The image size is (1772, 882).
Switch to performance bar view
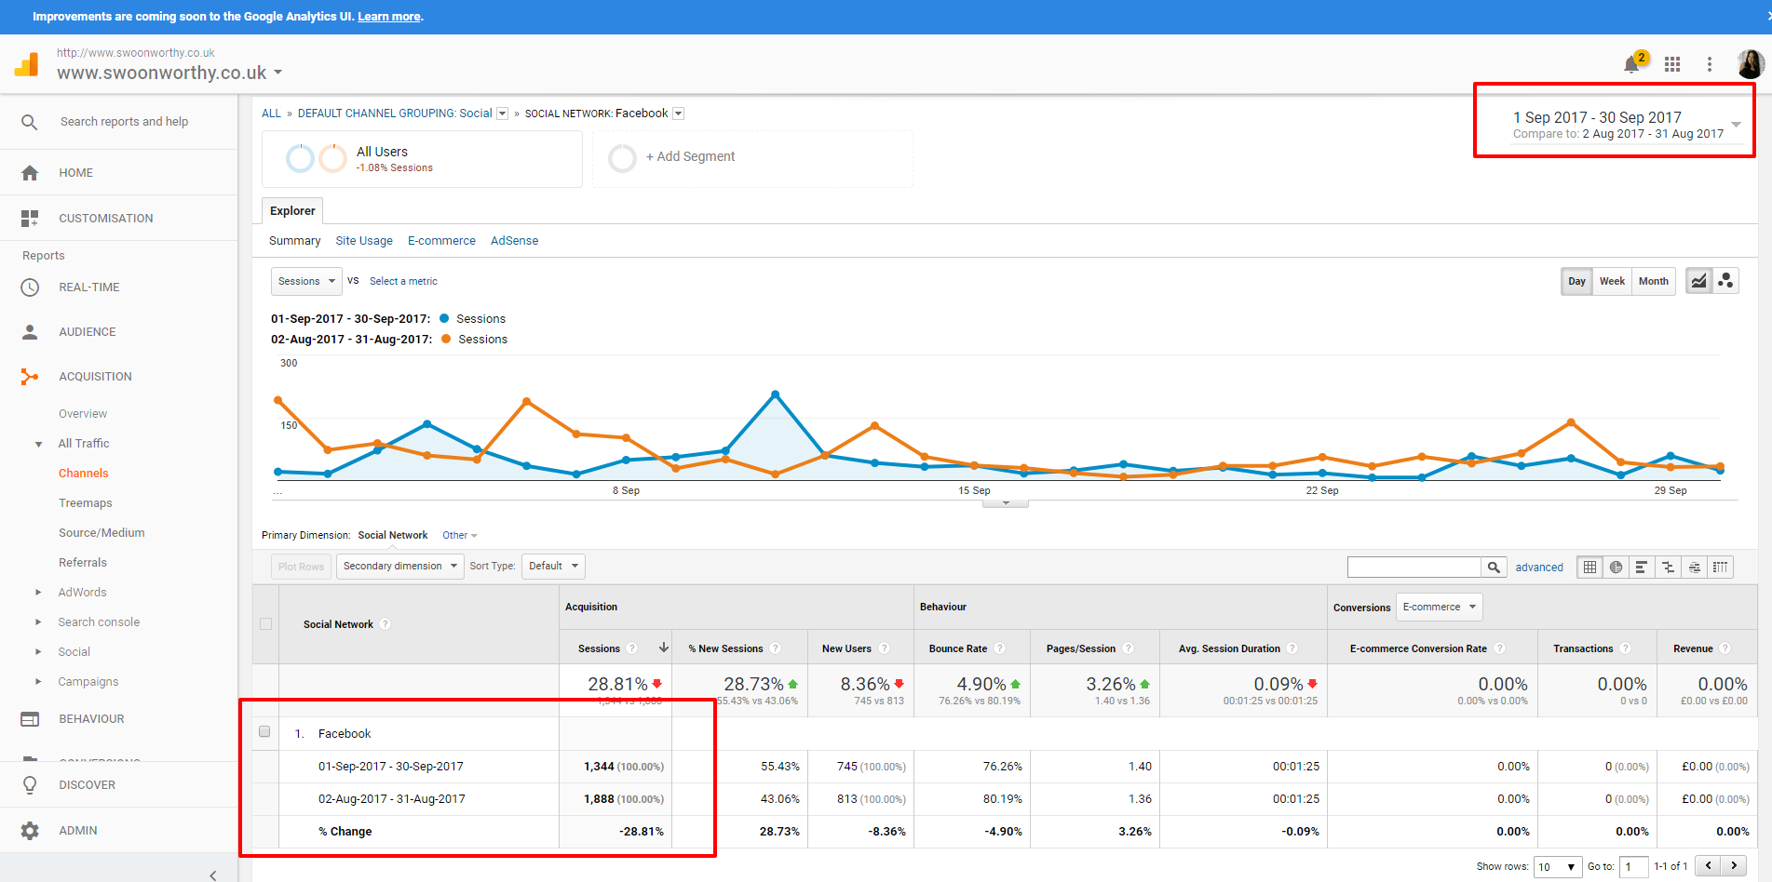point(1642,567)
